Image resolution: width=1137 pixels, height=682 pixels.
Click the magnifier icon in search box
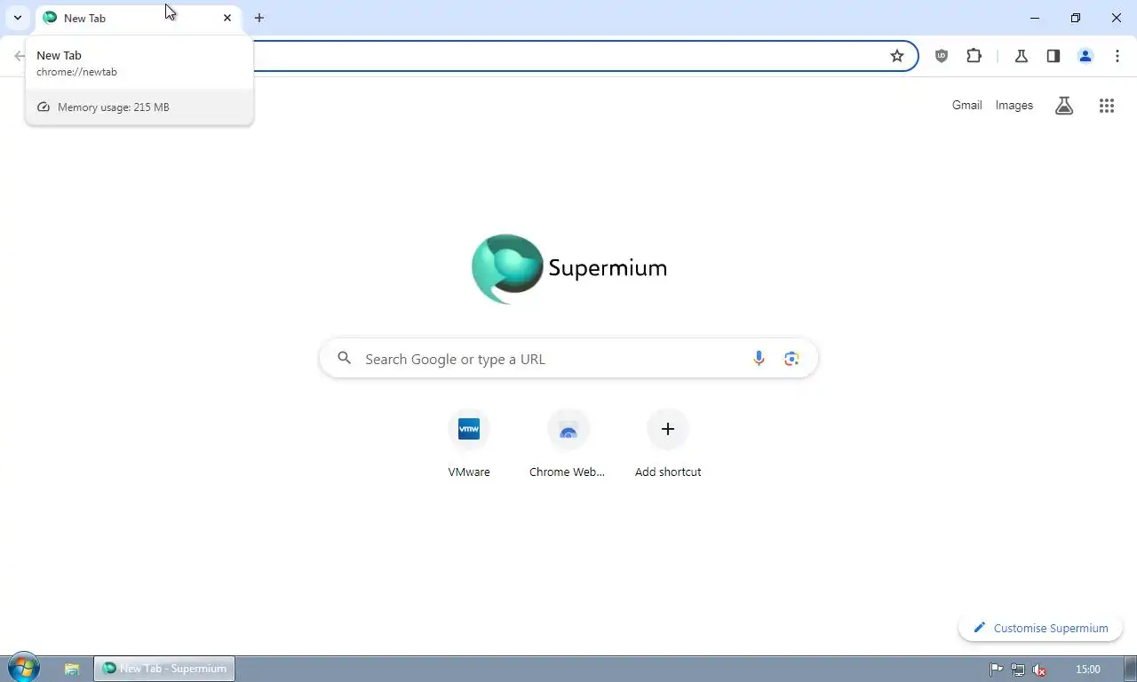[344, 359]
